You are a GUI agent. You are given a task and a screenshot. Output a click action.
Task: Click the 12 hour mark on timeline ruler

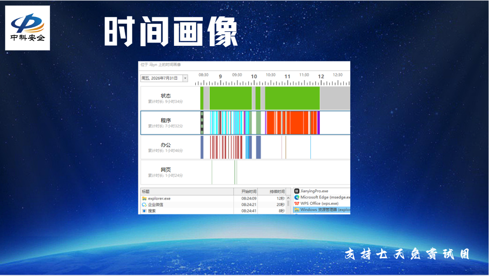click(321, 76)
